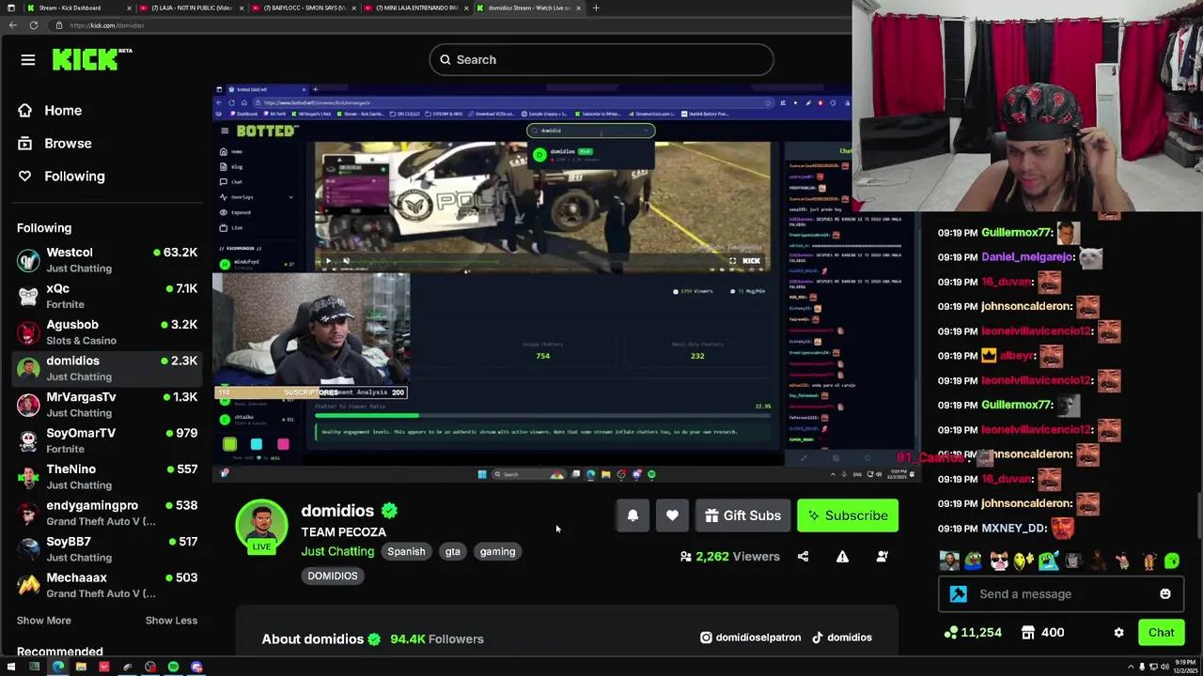Open MrVargasTv's channel from the Following list
1203x676 pixels.
[107, 405]
